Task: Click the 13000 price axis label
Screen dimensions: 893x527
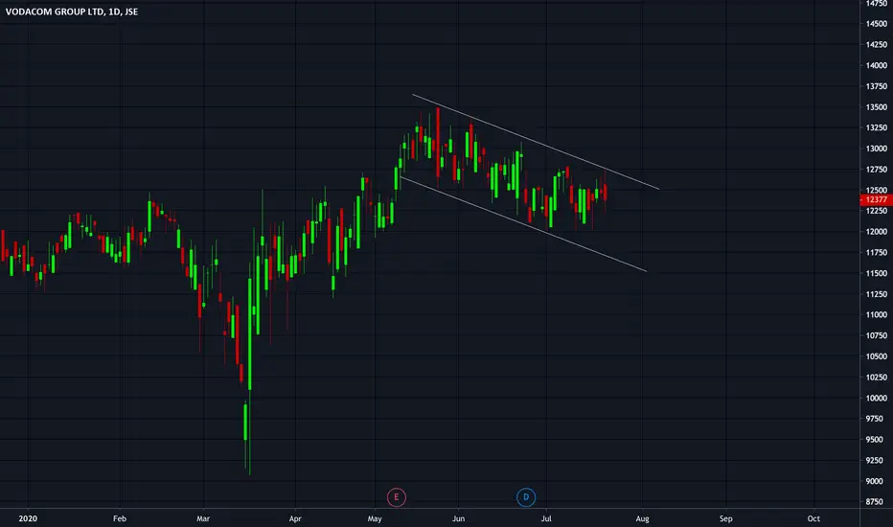Action: [877, 149]
